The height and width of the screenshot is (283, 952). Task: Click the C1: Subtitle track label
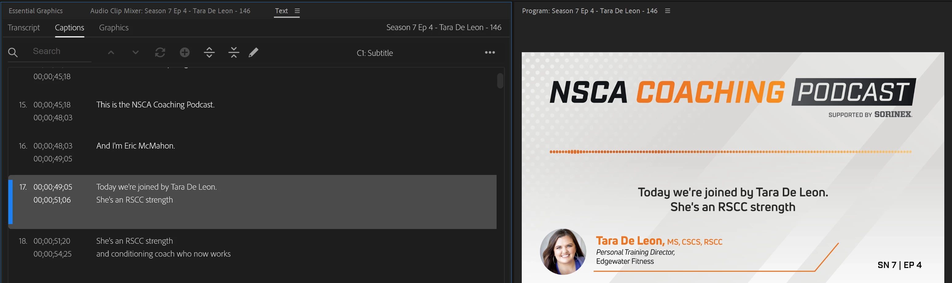pos(375,53)
